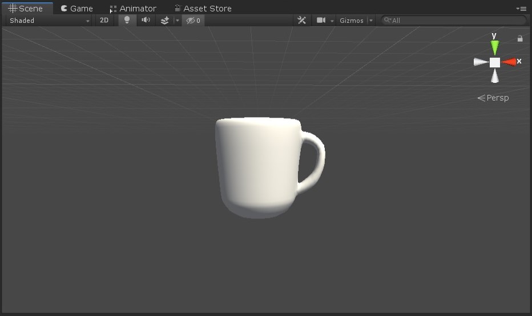Open the Asset Store tab
This screenshot has height=316, width=532.
203,8
